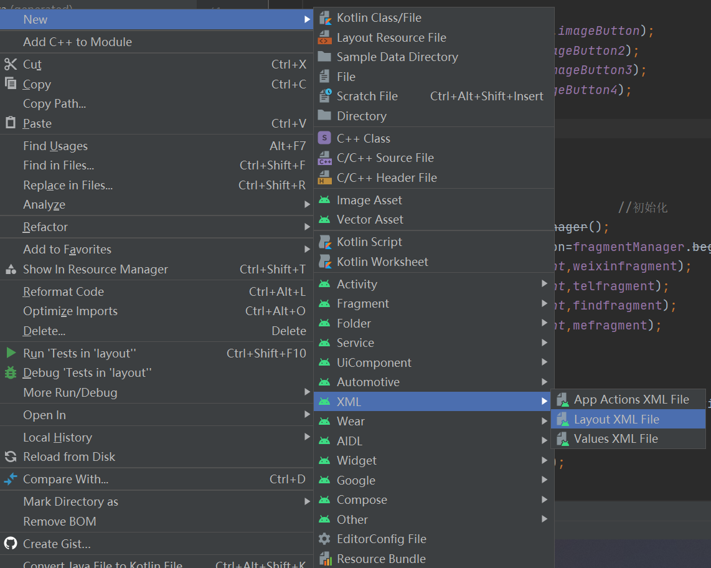Select the XML menu entry
The image size is (711, 568).
(x=431, y=402)
